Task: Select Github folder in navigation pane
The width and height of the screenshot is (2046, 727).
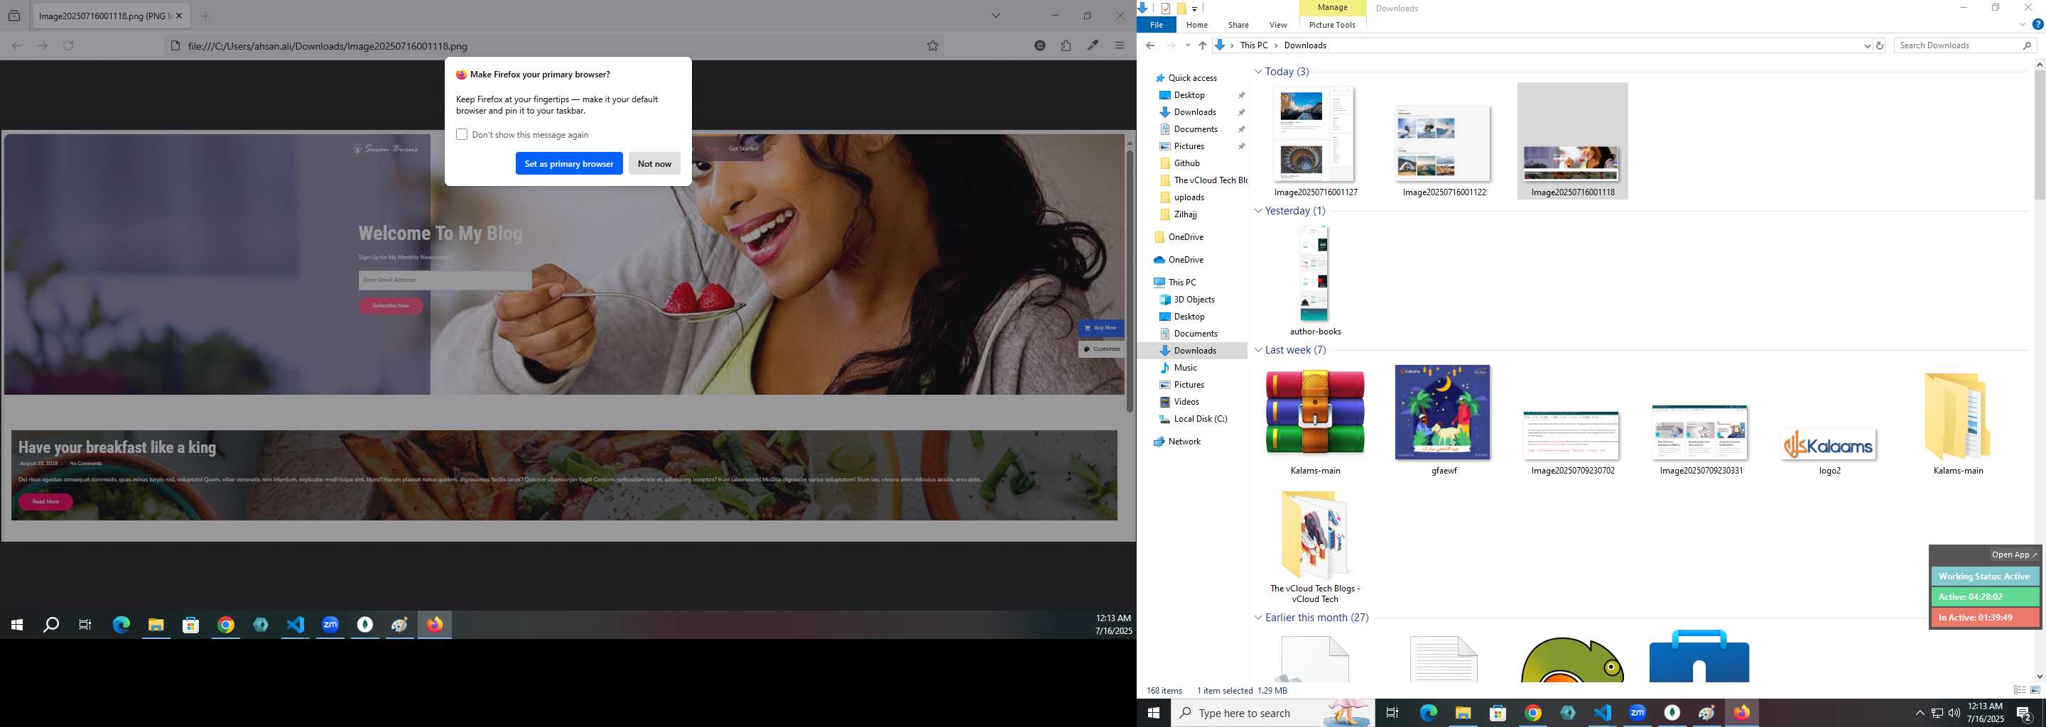Action: point(1186,163)
